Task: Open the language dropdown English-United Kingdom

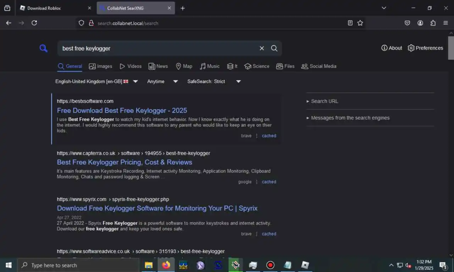Action: (x=96, y=81)
